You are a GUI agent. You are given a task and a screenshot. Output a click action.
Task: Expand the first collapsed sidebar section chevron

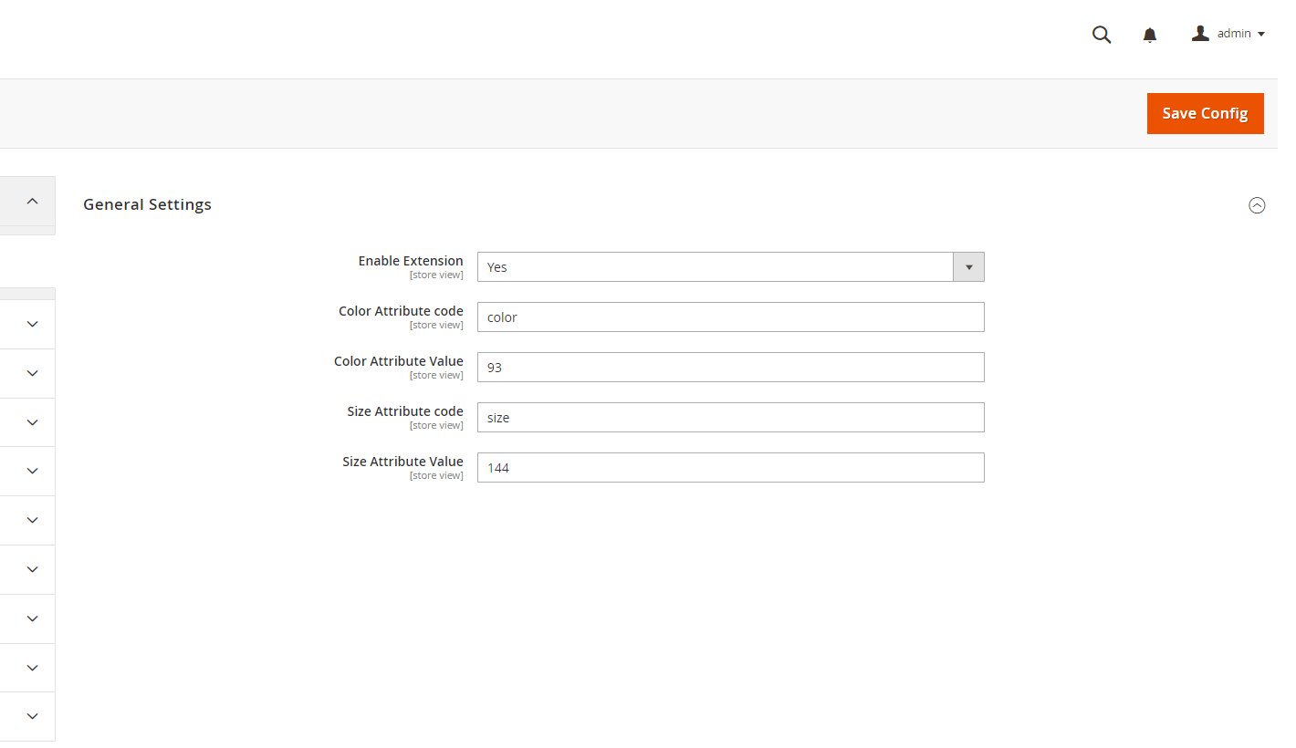point(32,324)
